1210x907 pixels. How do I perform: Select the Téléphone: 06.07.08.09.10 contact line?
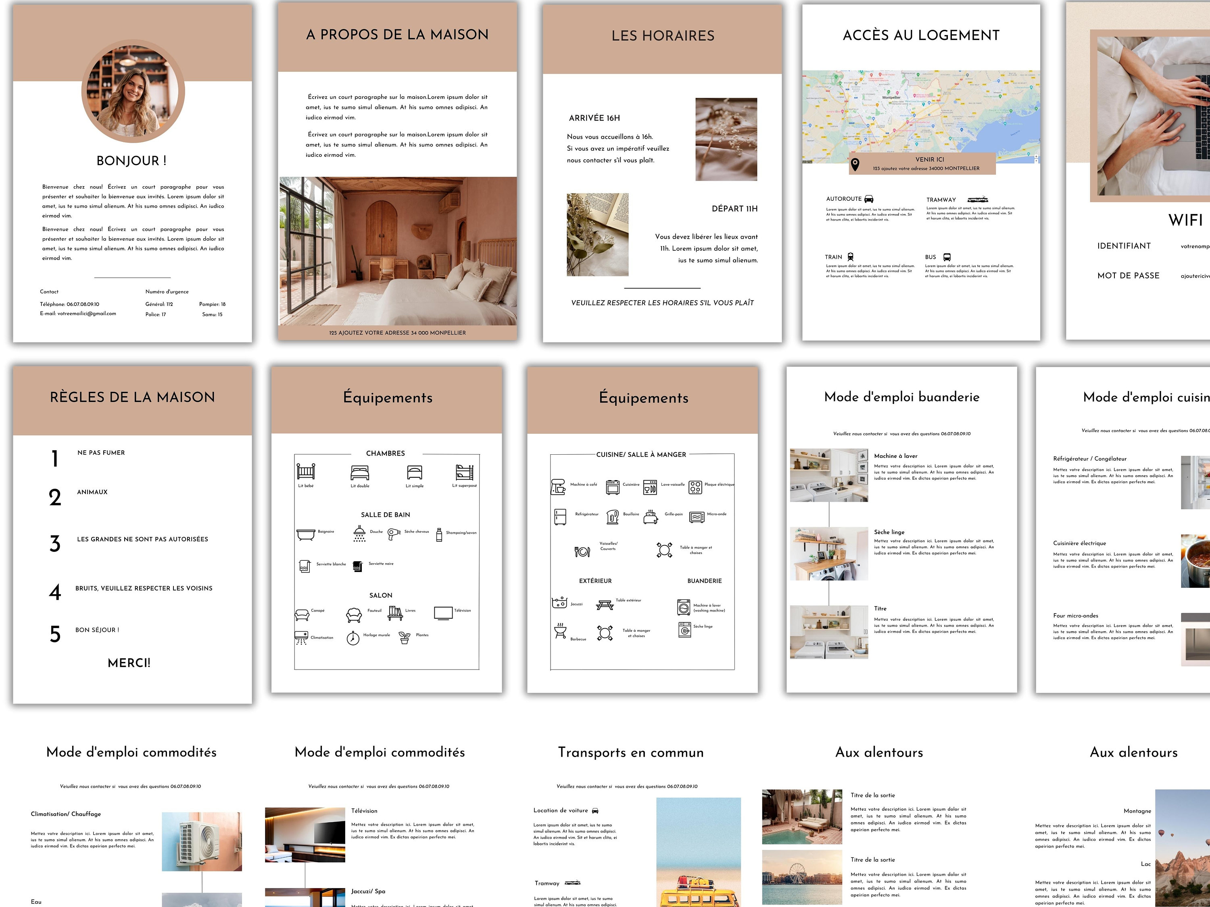coord(69,304)
